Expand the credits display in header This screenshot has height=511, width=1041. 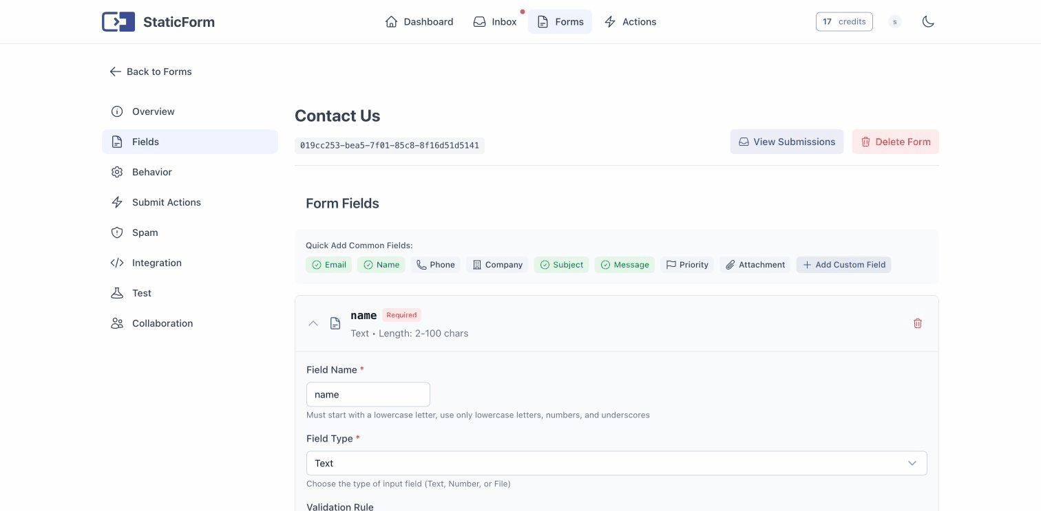pos(844,21)
